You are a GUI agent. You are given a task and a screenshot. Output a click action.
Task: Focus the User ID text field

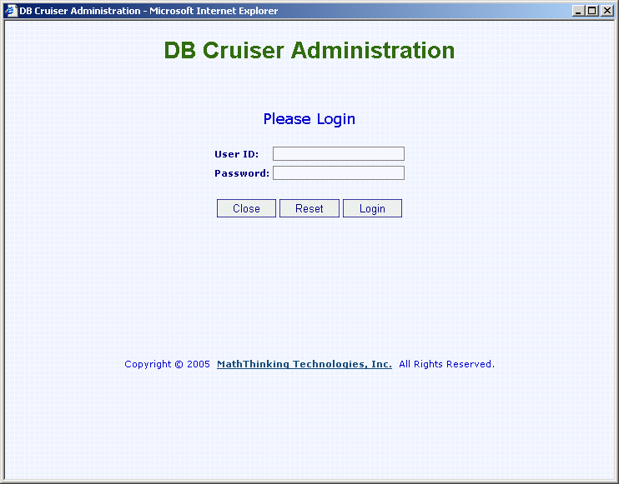pyautogui.click(x=338, y=154)
